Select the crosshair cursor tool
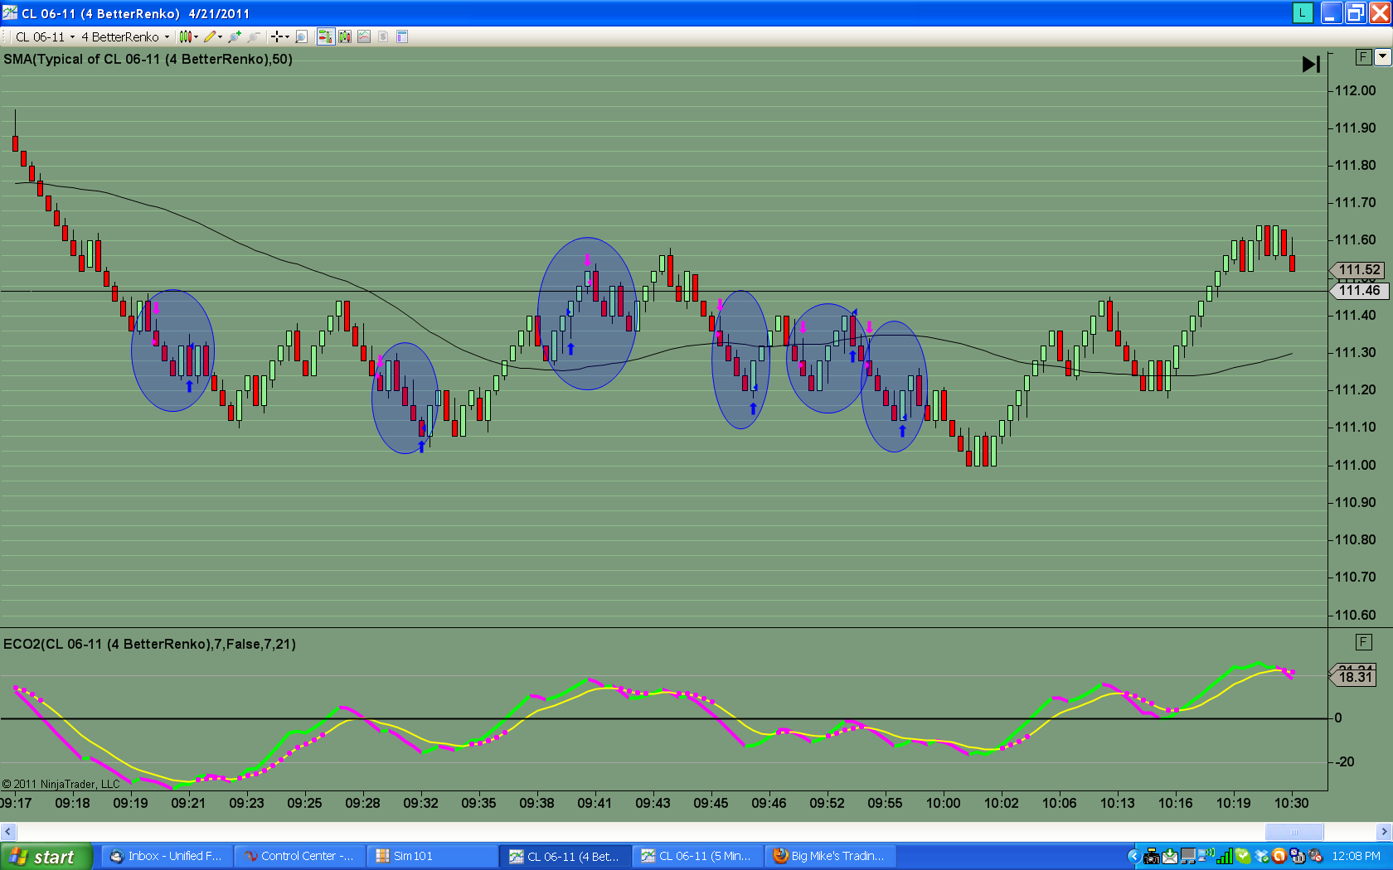1393x870 pixels. coord(276,36)
